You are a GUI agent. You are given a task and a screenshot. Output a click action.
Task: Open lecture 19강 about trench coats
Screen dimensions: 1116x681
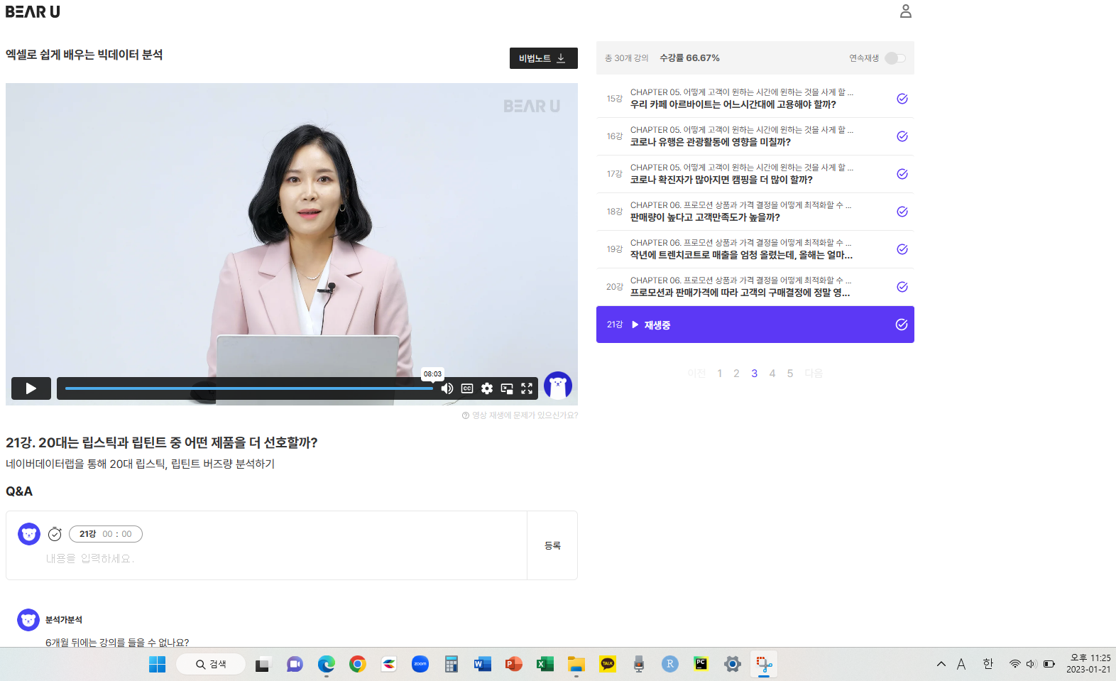755,249
